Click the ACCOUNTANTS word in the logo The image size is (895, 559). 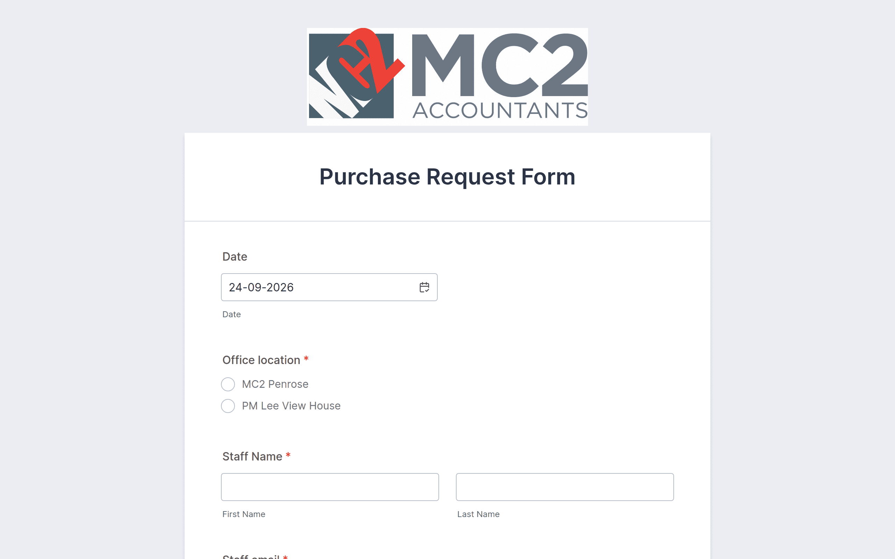500,110
